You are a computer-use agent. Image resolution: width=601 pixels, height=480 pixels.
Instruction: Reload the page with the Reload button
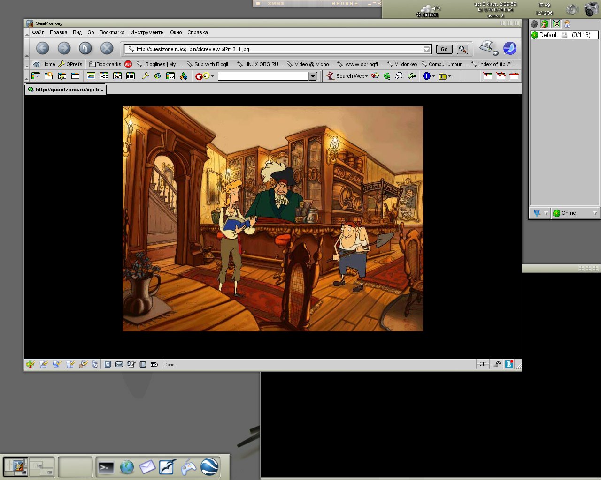tap(85, 48)
